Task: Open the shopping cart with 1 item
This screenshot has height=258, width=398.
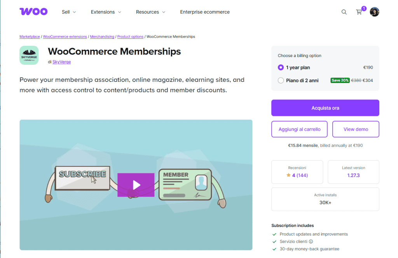Action: [x=359, y=12]
